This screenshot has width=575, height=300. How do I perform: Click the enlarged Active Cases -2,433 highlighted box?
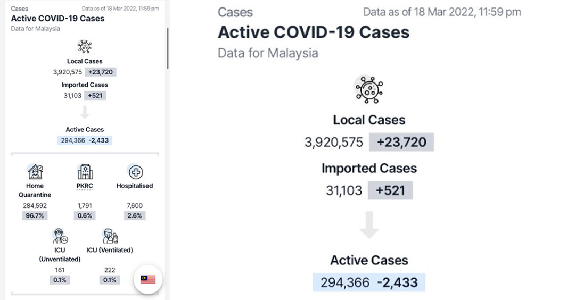pyautogui.click(x=369, y=282)
